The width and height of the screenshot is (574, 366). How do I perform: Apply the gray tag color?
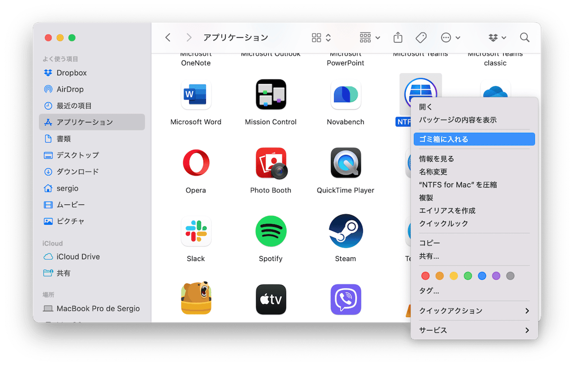point(510,276)
